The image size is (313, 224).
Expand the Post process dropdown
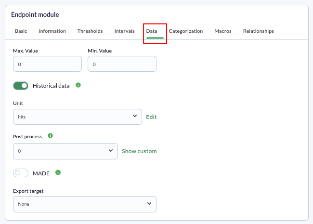65,151
